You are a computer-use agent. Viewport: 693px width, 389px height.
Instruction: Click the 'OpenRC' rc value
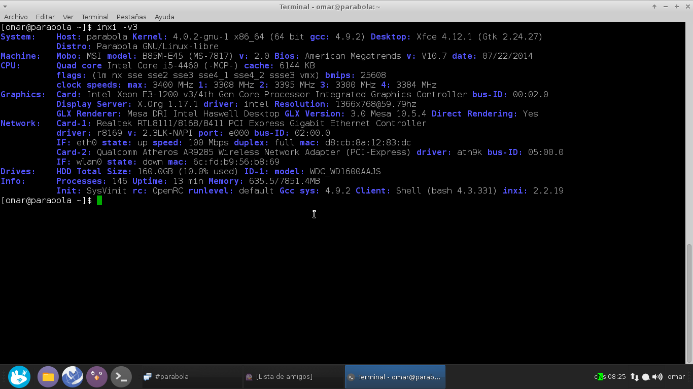coord(168,191)
